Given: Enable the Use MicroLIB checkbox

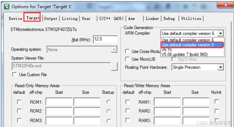Looking at the screenshot, I should (127, 59).
